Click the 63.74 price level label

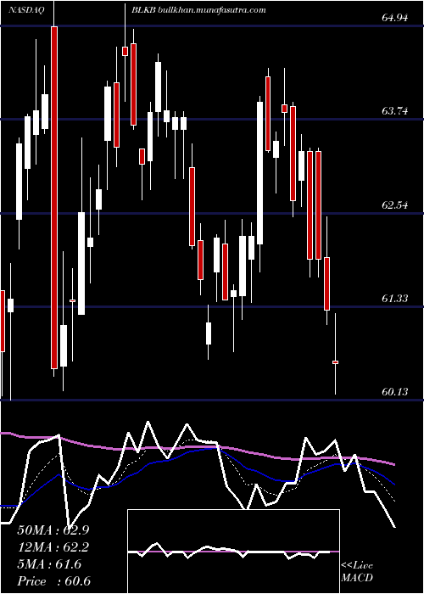395,111
